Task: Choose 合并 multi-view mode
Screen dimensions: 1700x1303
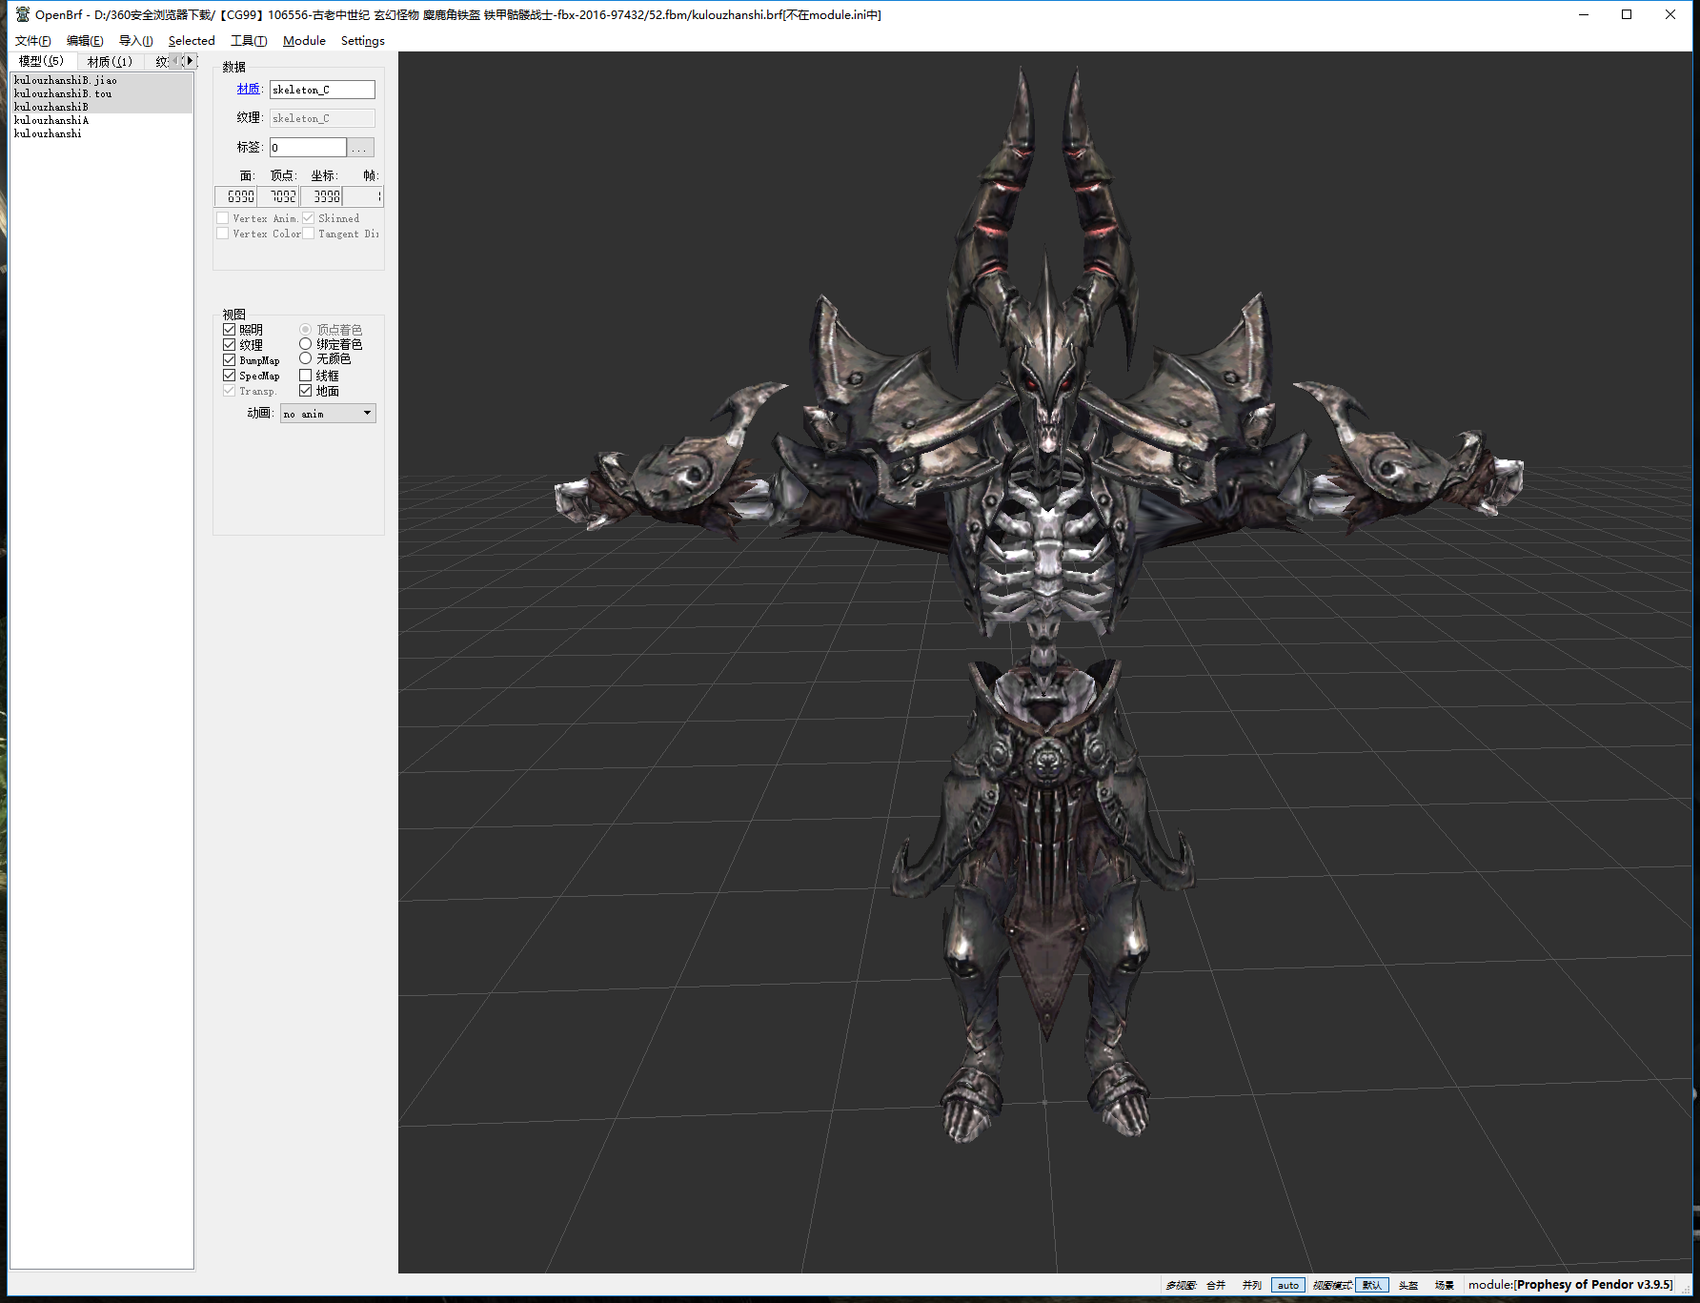Action: point(1216,1285)
